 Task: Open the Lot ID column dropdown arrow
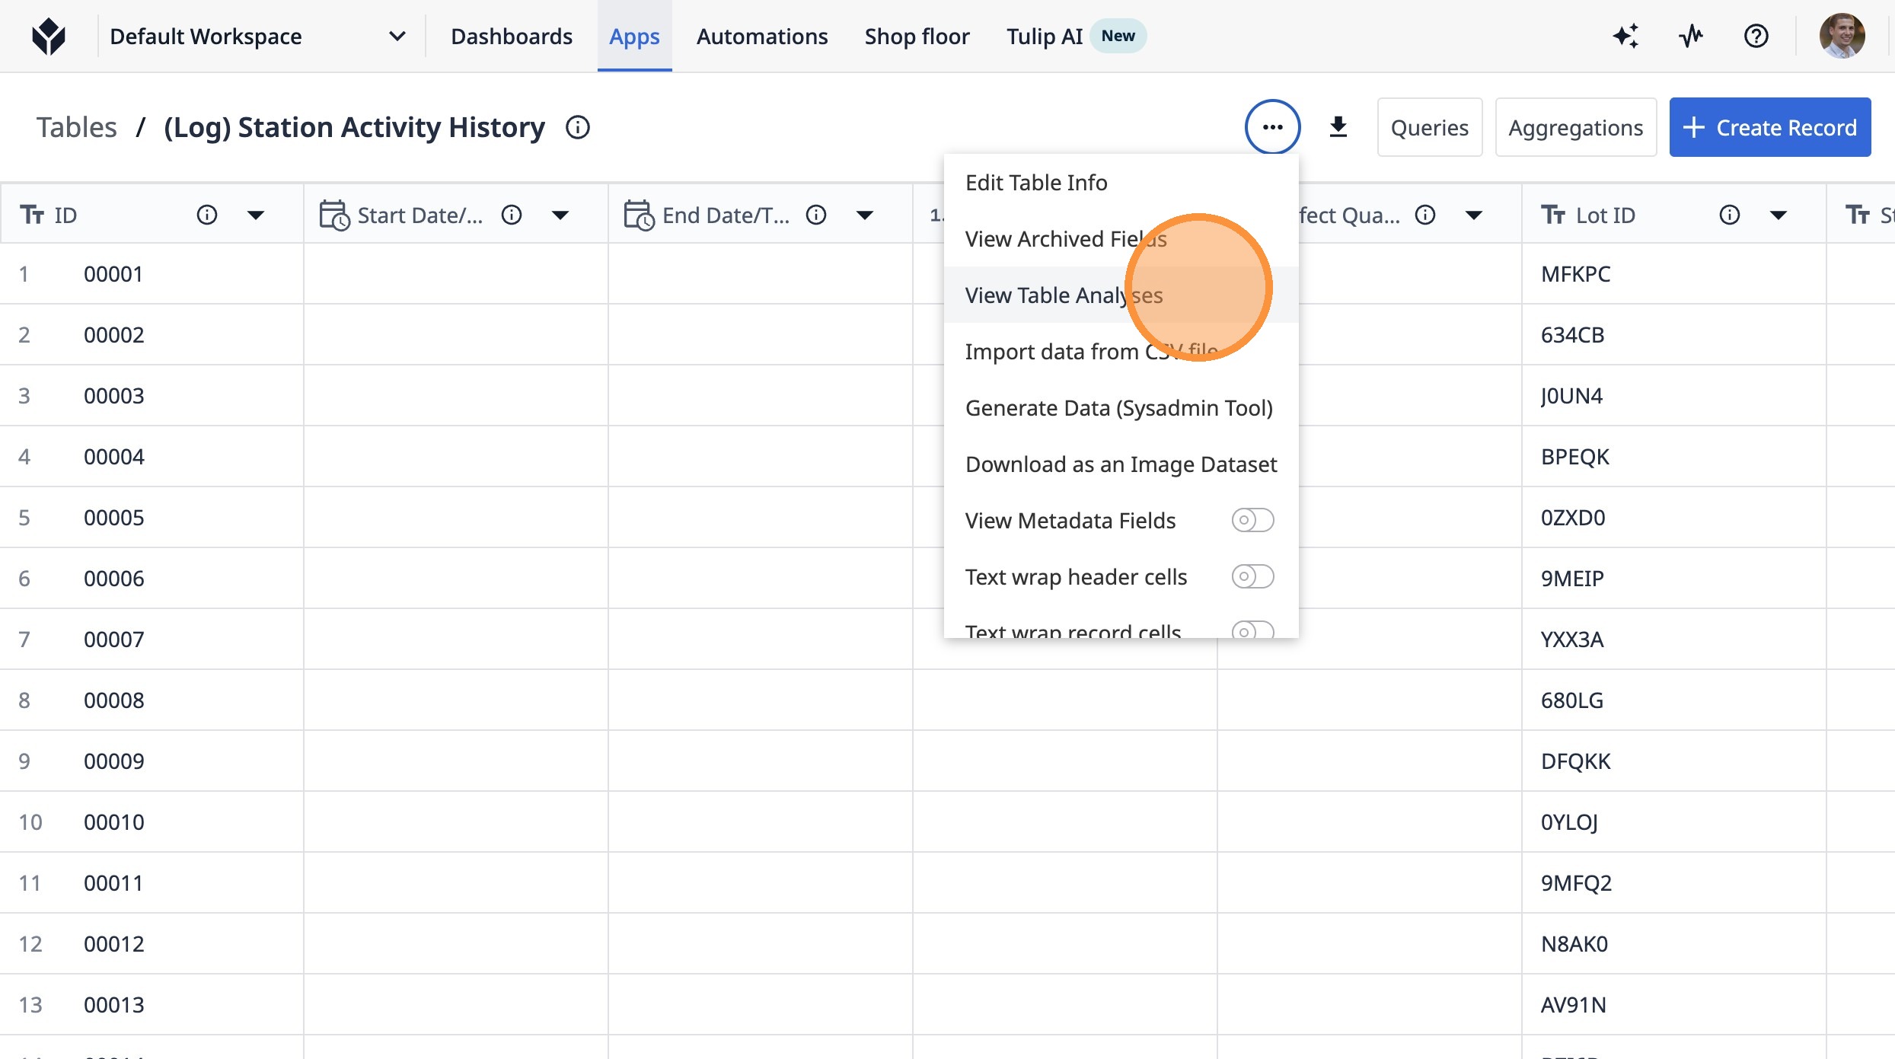pyautogui.click(x=1778, y=215)
